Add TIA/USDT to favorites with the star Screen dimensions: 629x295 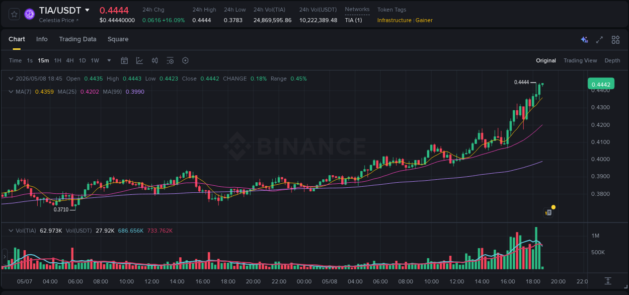point(14,14)
